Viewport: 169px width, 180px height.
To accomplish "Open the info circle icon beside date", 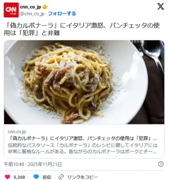I will 161,164.
